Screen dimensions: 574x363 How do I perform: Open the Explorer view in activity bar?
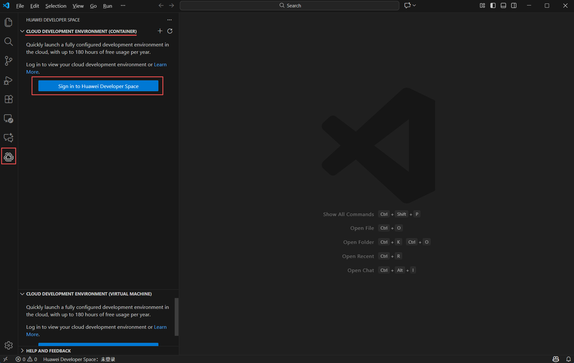point(9,22)
